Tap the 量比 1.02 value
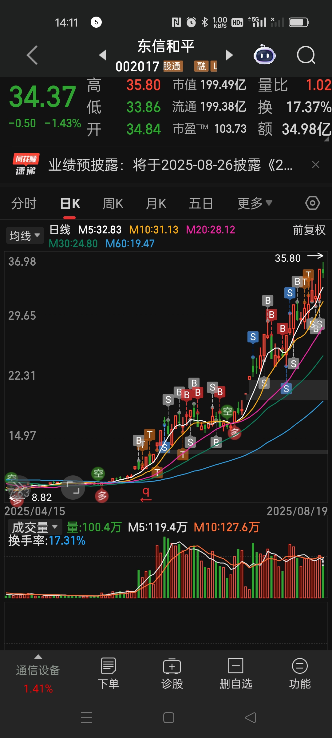 (294, 85)
